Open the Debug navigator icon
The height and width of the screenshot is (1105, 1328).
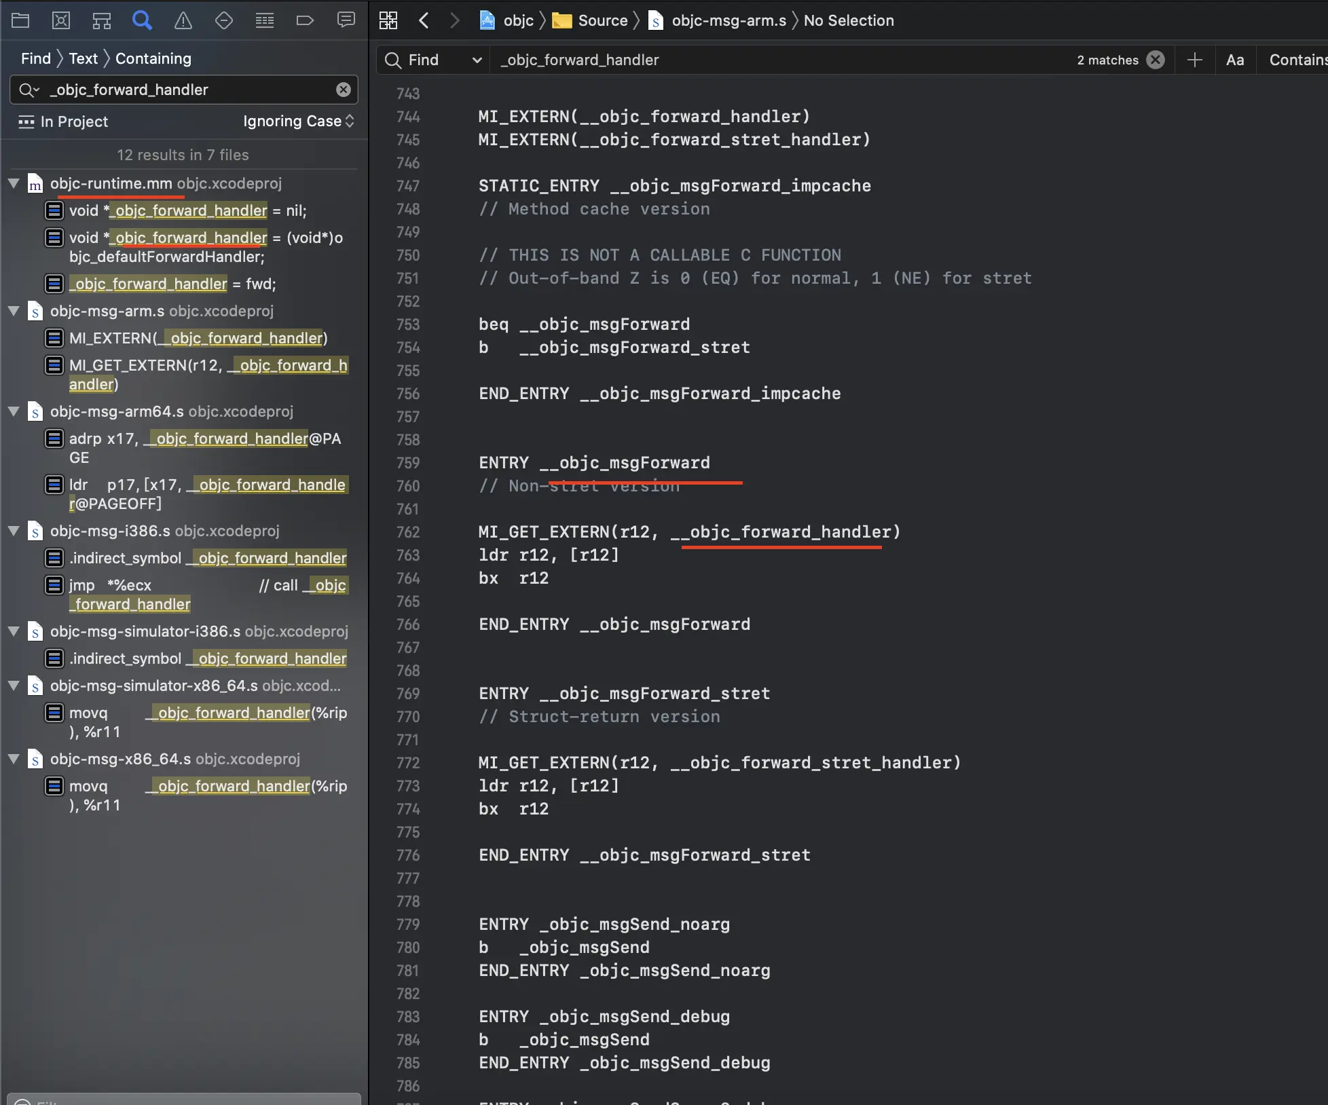[265, 20]
